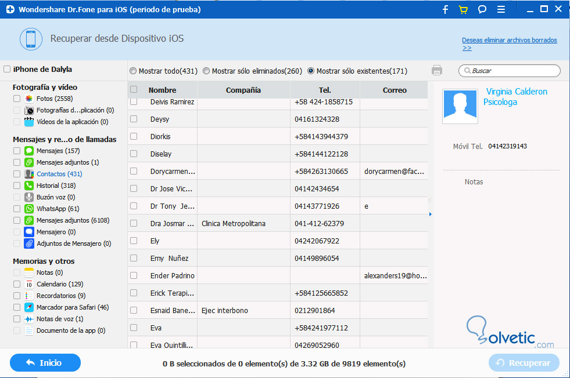Viewport: 570px width, 378px height.
Task: Click the Historial phone icon
Action: pyautogui.click(x=29, y=186)
